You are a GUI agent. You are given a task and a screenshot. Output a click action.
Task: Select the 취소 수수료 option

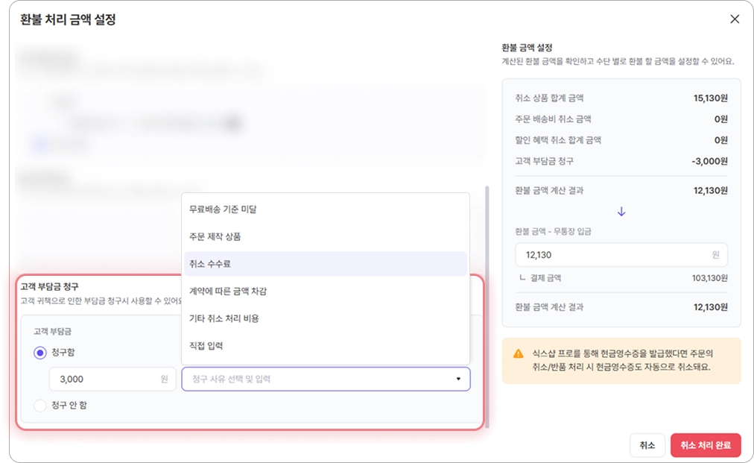point(326,264)
